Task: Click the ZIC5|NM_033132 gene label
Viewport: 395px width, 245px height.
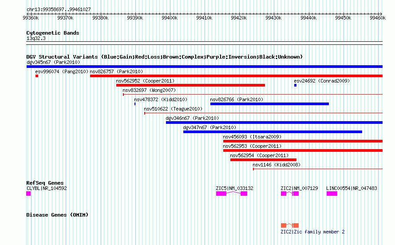Action: [x=234, y=188]
